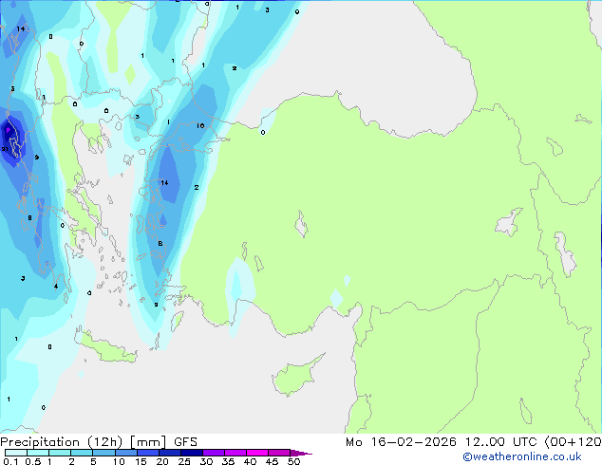Click the '10' value on the map

tap(200, 126)
